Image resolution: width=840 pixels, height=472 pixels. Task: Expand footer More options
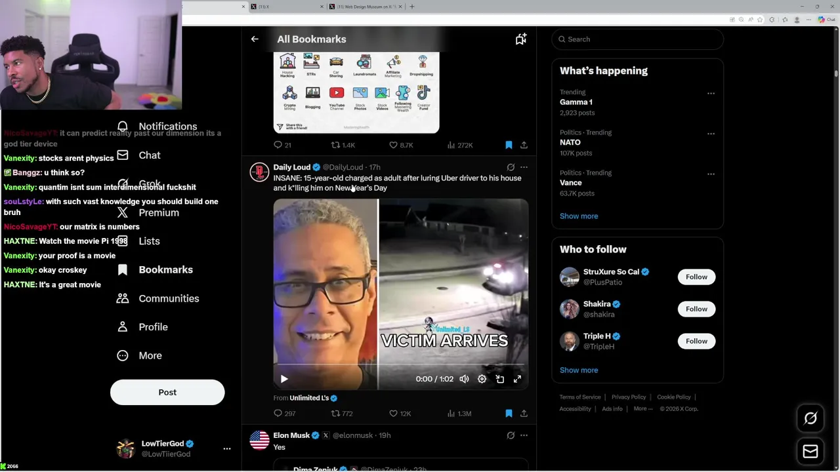pos(643,409)
